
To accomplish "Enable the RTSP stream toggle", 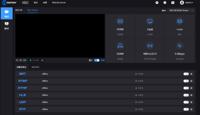I will [186, 81].
